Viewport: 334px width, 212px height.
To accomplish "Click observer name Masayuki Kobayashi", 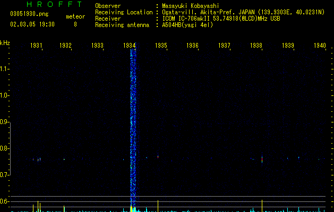I will tap(191, 6).
